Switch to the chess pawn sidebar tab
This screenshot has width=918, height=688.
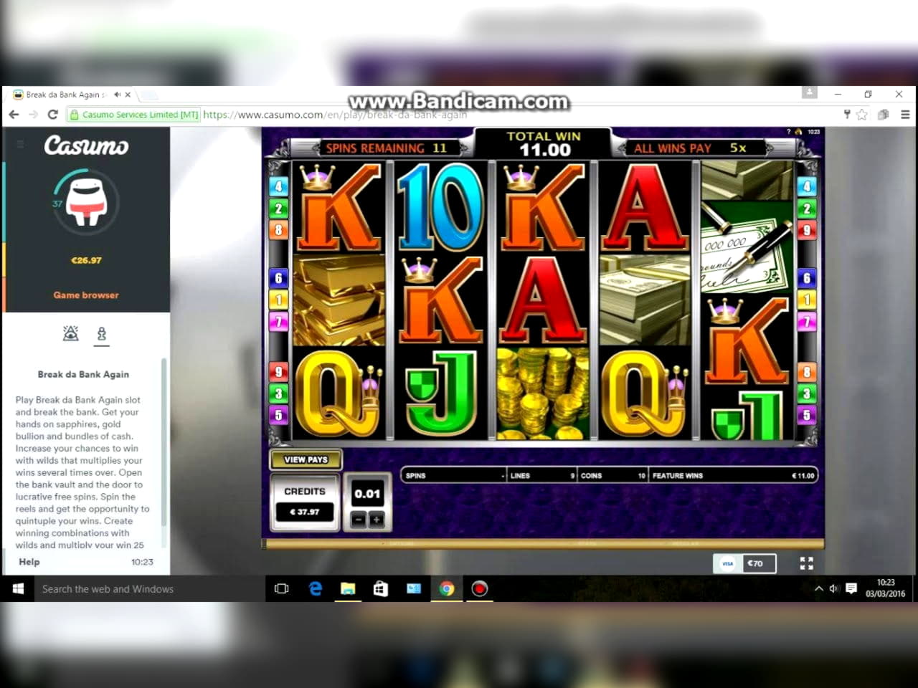click(x=102, y=334)
